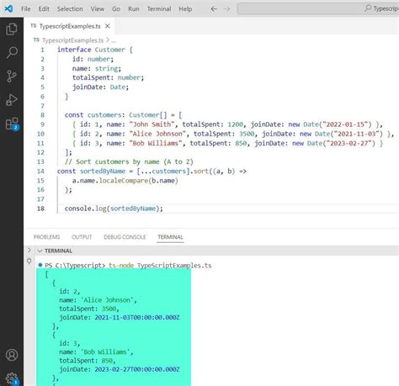Image resolution: width=399 pixels, height=386 pixels.
Task: Open the Run and Debug view
Action: (x=12, y=100)
